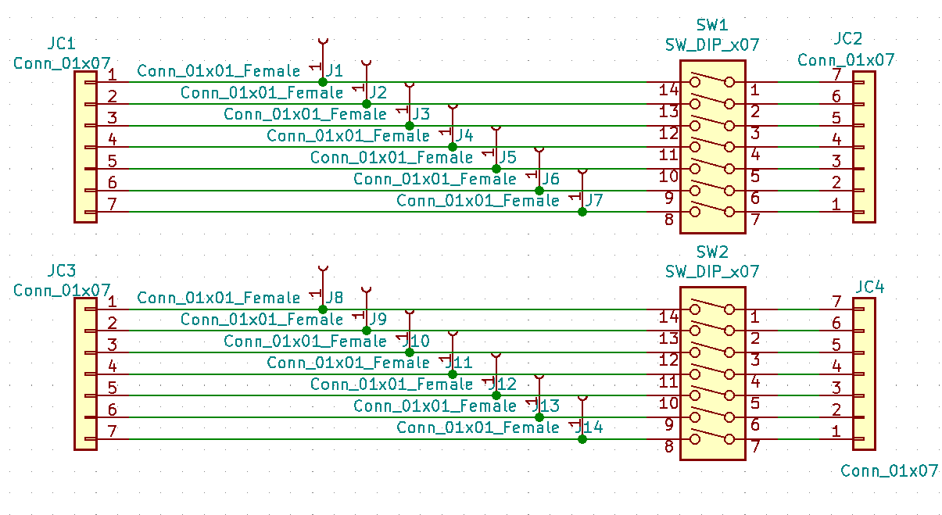Click the J1 reference label
Screen dimensions: 942x515
click(x=334, y=70)
